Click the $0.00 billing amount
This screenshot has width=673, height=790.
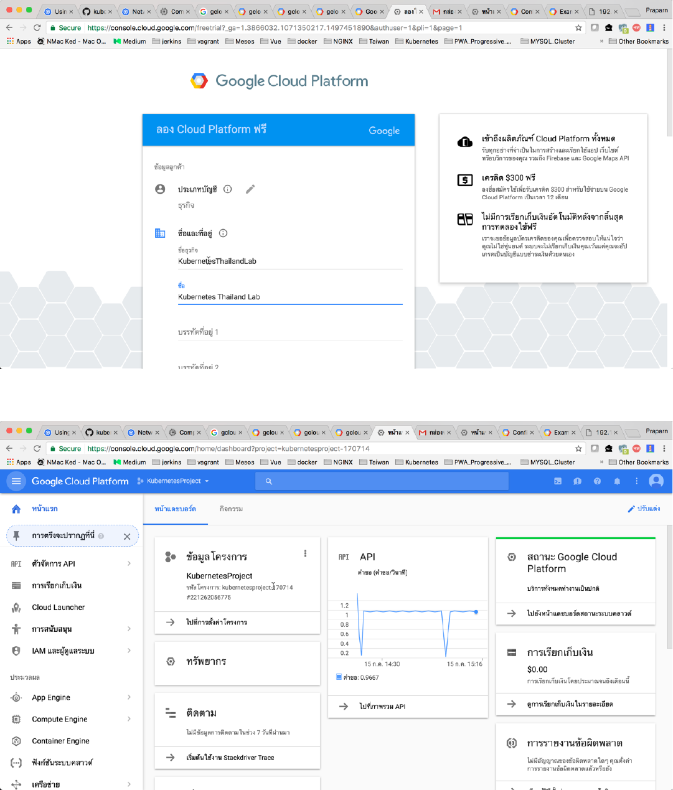point(537,670)
